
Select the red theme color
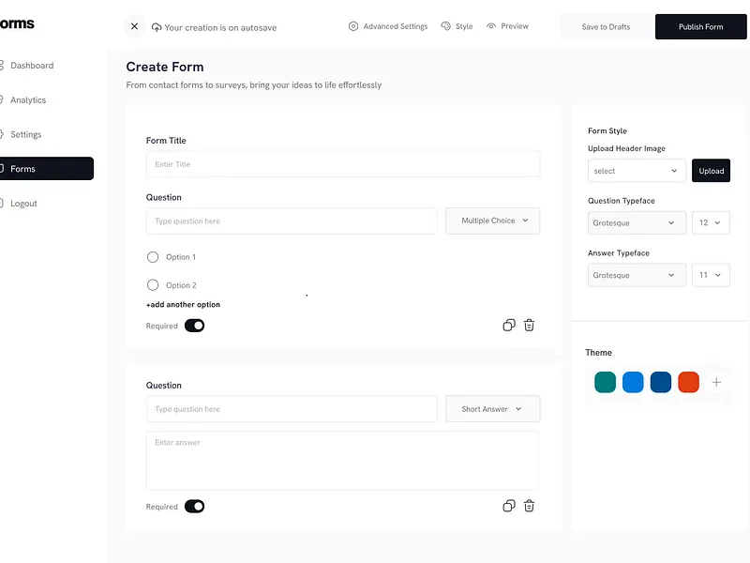pyautogui.click(x=688, y=382)
